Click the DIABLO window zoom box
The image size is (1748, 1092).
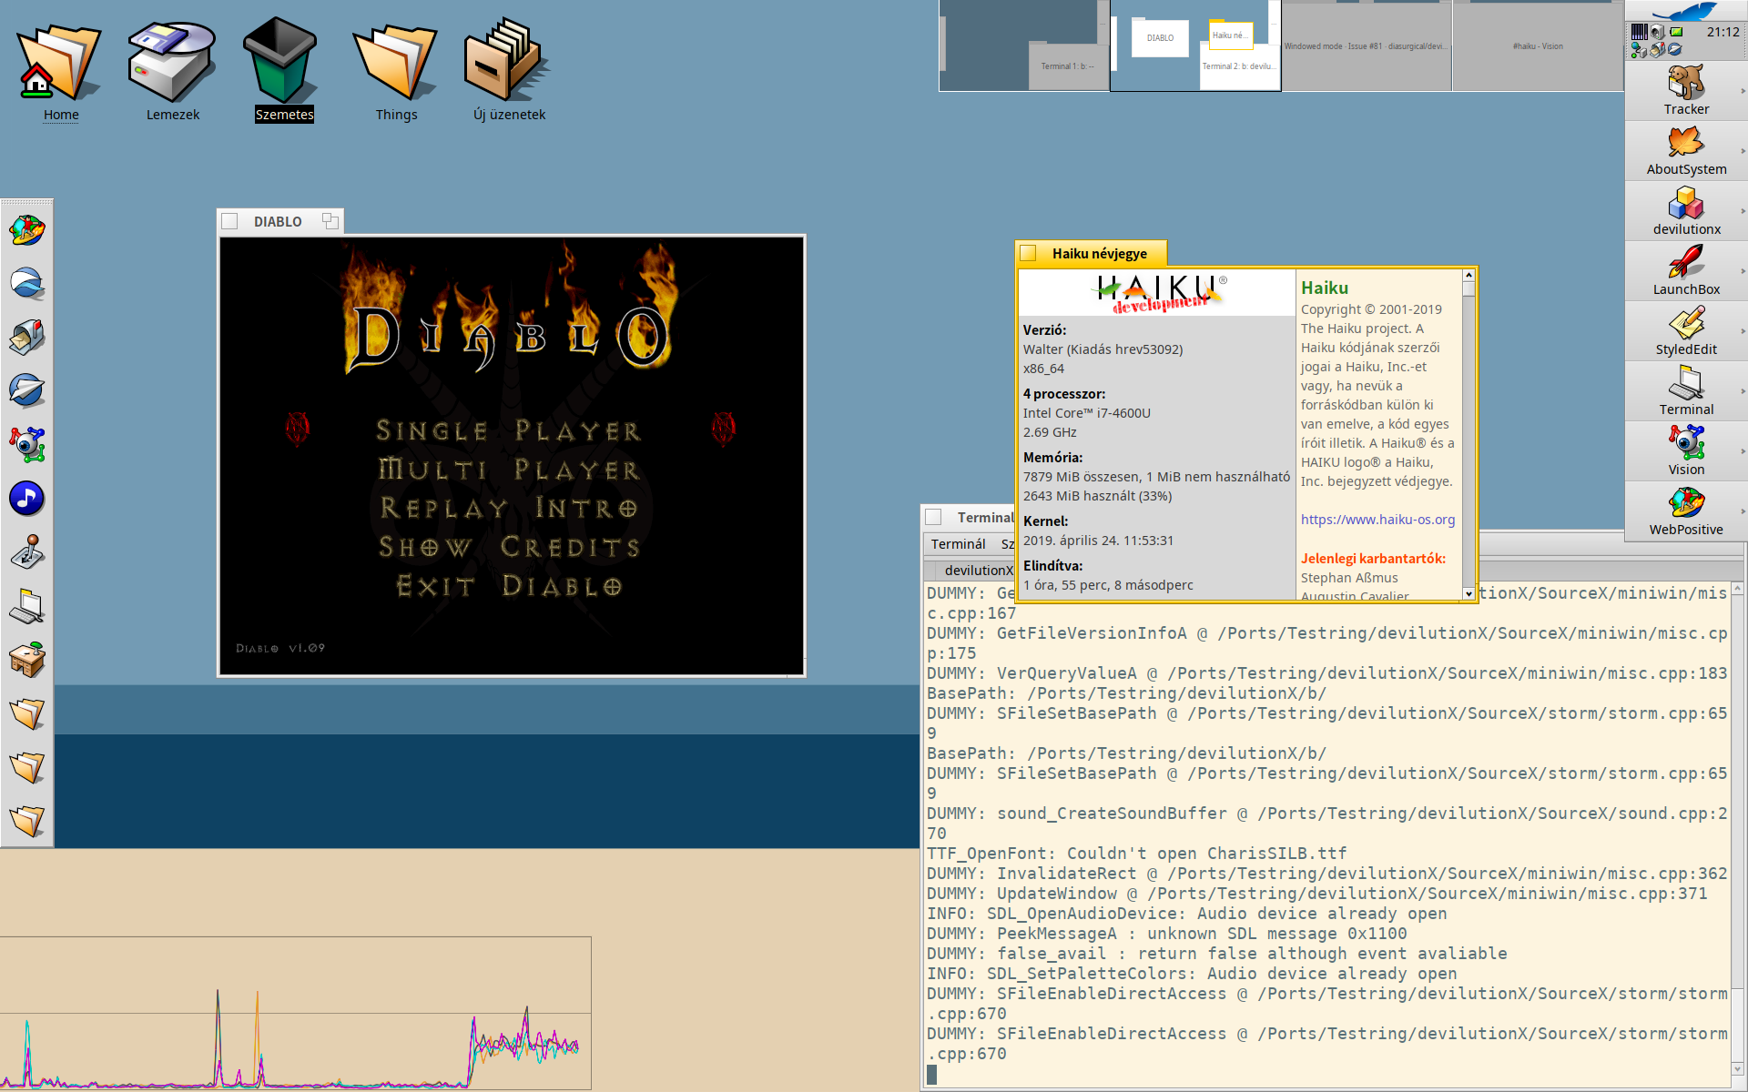[330, 221]
